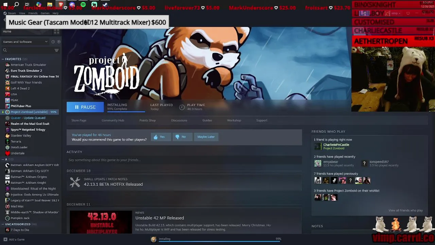The height and width of the screenshot is (245, 435).
Task: Open the Games menu
Action: click(45, 13)
